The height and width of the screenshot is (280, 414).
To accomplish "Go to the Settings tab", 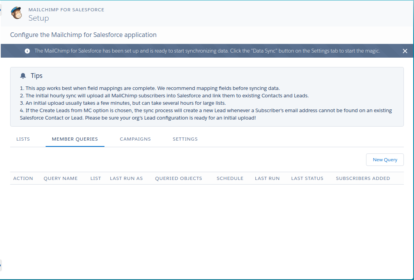I will pos(185,139).
